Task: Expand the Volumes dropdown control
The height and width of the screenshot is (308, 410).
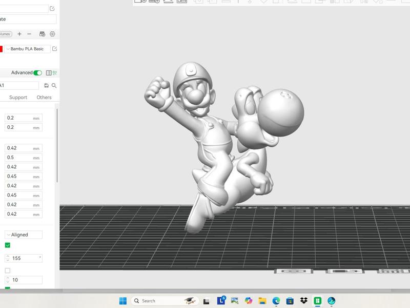Action: tap(4, 34)
